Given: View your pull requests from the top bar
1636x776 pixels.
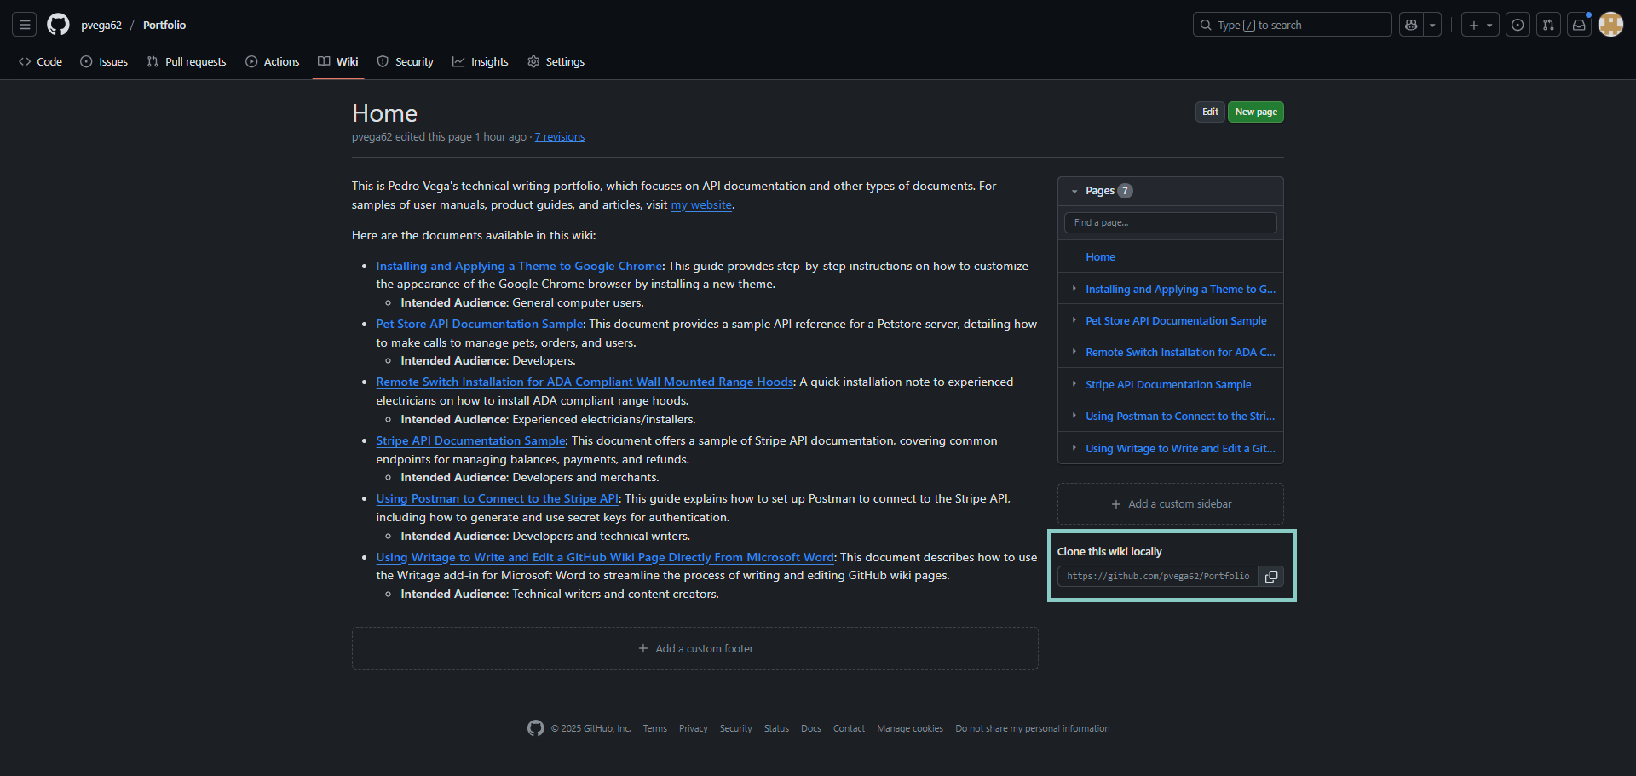Looking at the screenshot, I should point(1548,24).
